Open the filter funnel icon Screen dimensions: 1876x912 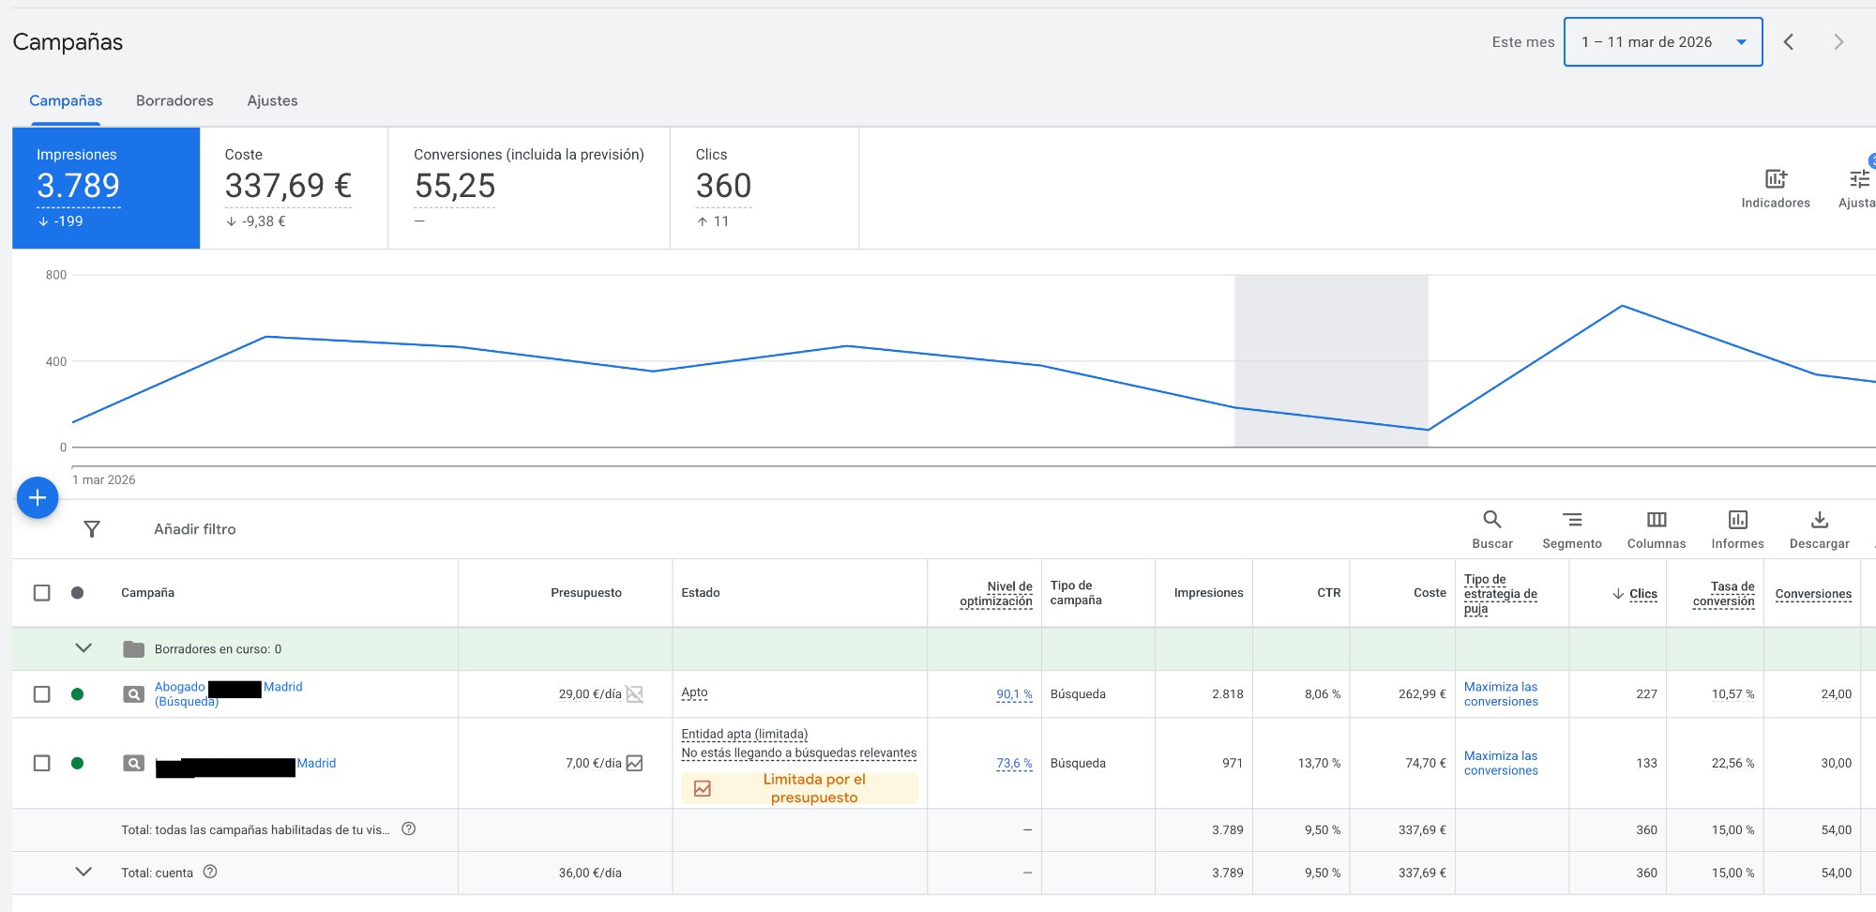(92, 529)
